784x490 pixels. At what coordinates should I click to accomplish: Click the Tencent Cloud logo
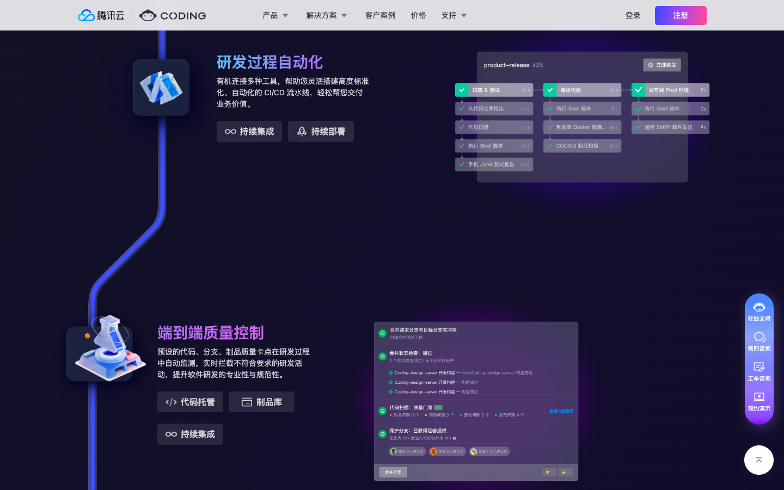click(x=101, y=15)
